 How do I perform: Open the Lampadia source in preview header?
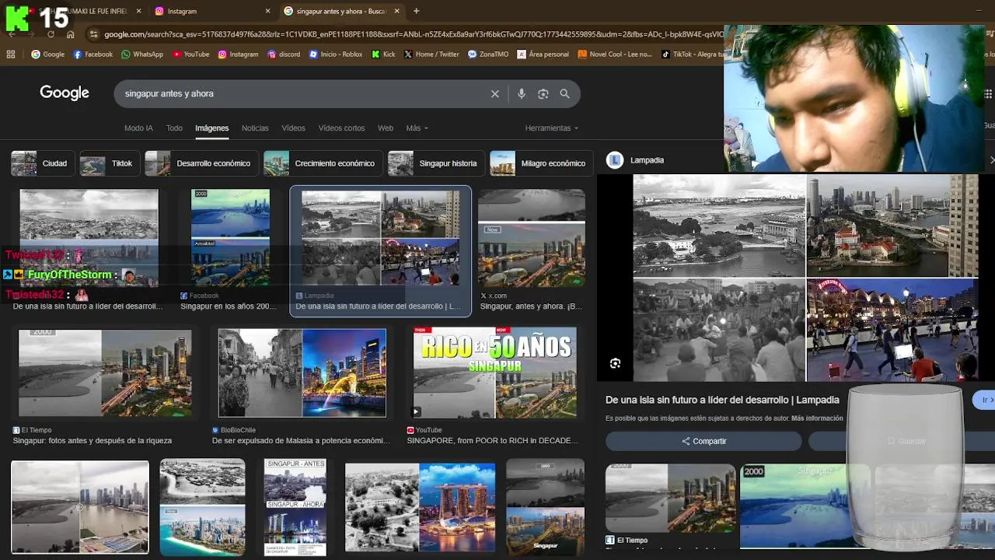coord(636,160)
